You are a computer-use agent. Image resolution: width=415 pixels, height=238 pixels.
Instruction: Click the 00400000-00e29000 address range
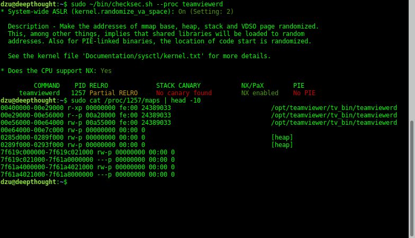coord(32,108)
